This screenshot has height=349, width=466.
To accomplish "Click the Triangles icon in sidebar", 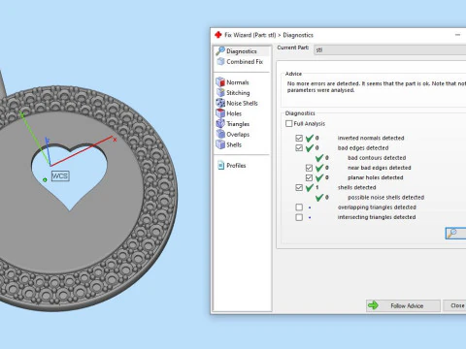I will (x=220, y=123).
